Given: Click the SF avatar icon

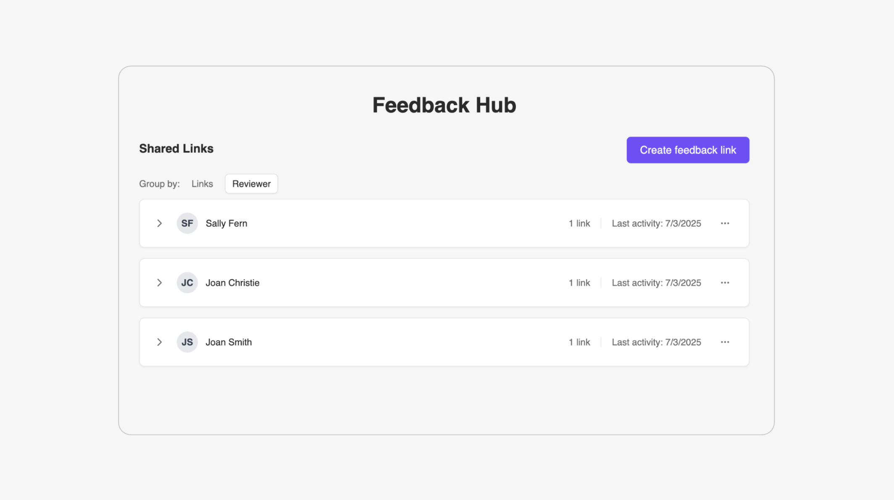Looking at the screenshot, I should point(187,223).
